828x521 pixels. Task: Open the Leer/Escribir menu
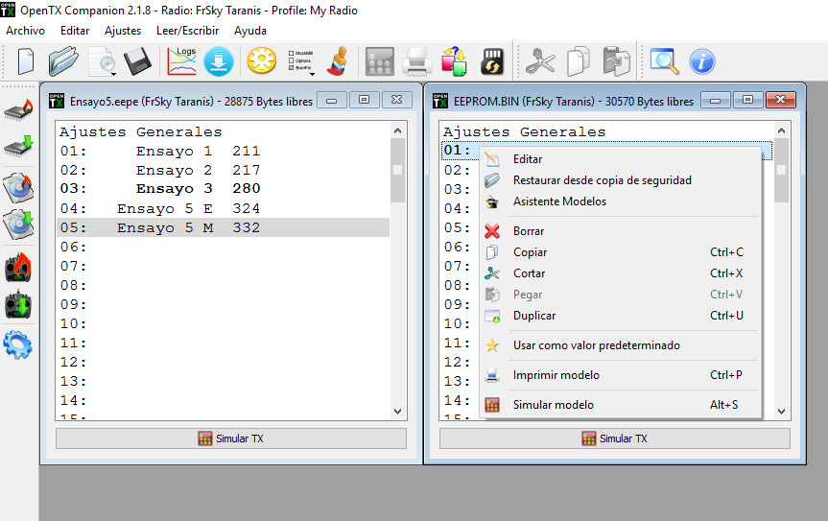tap(187, 31)
